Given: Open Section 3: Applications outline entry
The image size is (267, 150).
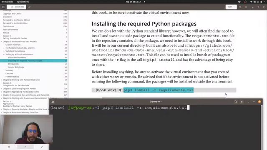Looking at the screenshot, I should [x=18, y=104].
